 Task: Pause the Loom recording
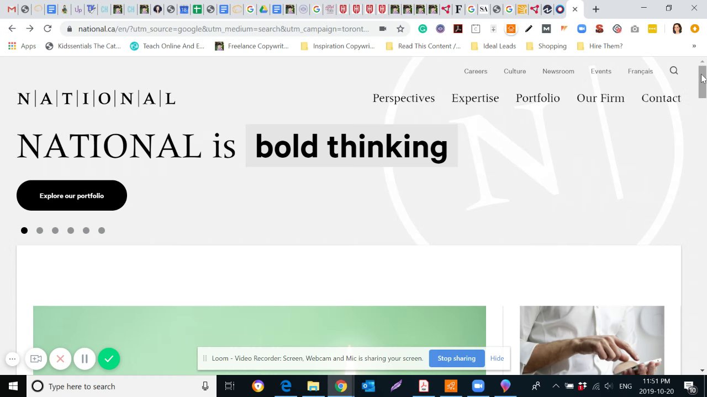pos(85,359)
